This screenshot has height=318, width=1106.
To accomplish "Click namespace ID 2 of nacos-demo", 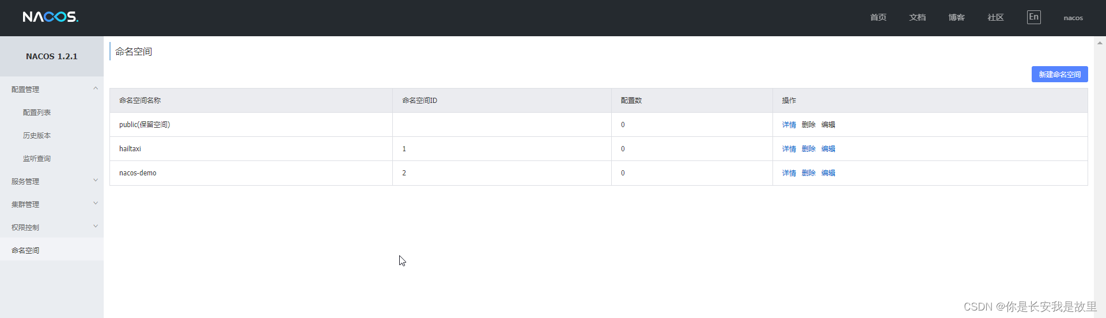I will click(404, 173).
